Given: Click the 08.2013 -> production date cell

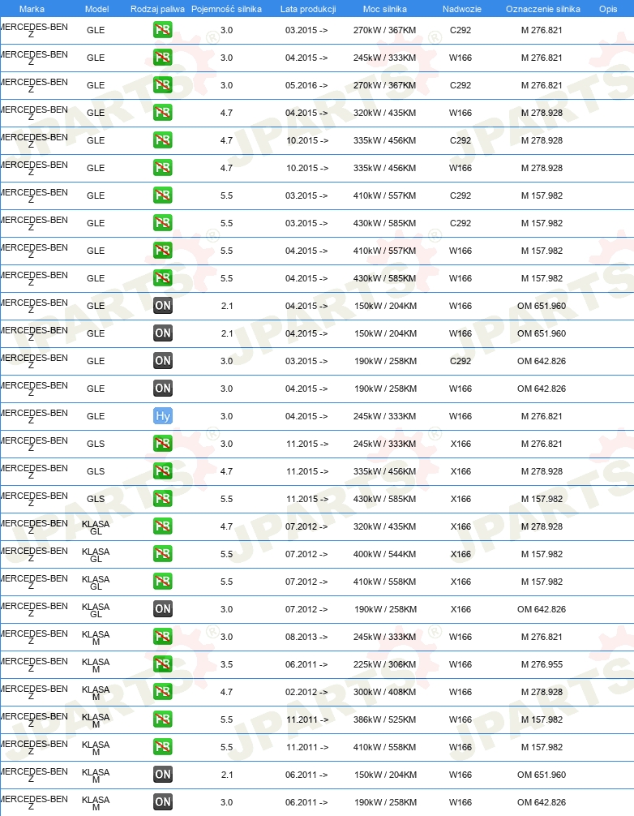Looking at the screenshot, I should (306, 637).
